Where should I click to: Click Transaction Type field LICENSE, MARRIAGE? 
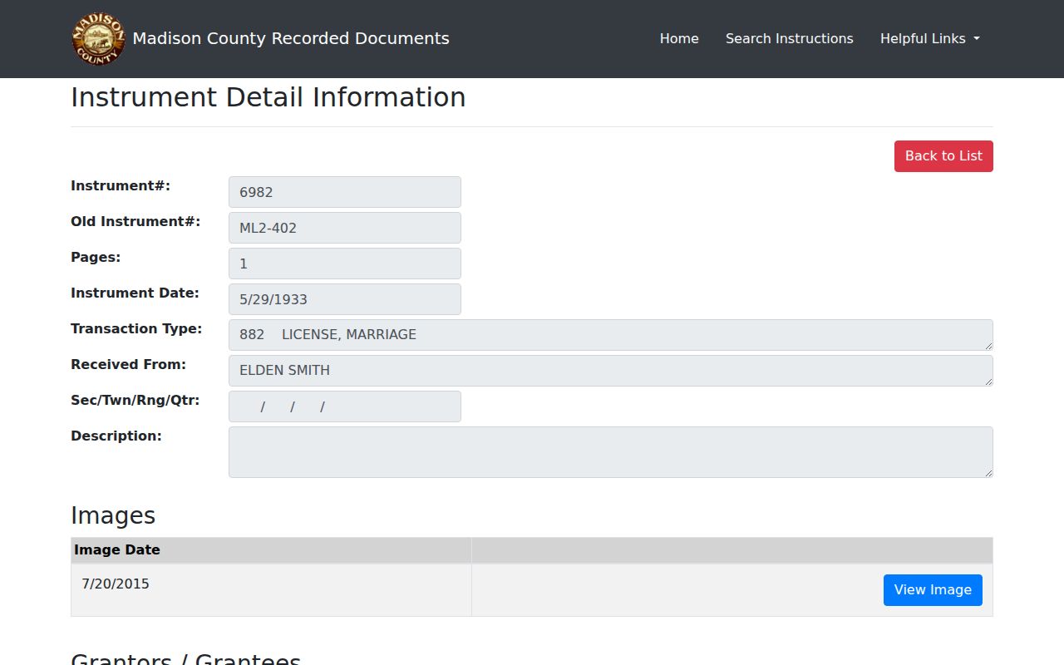tap(611, 335)
